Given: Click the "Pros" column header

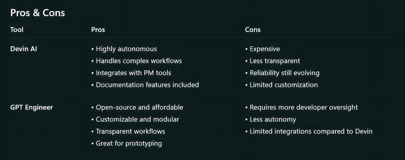Looking at the screenshot, I should 98,30.
